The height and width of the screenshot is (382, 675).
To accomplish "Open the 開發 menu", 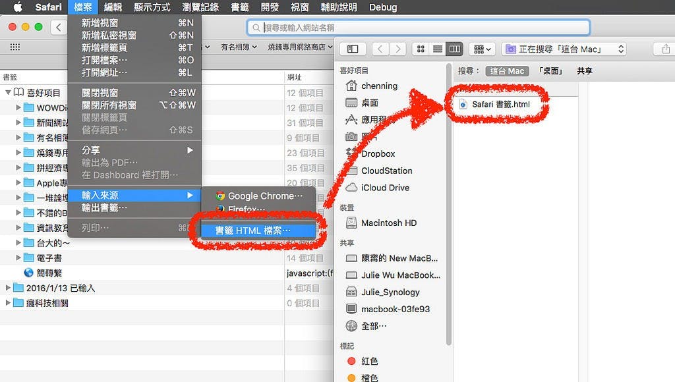I will click(x=270, y=7).
